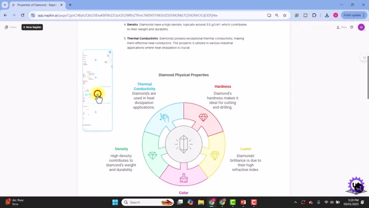Click the green diamond icon segment
The image size is (369, 208).
[152, 155]
